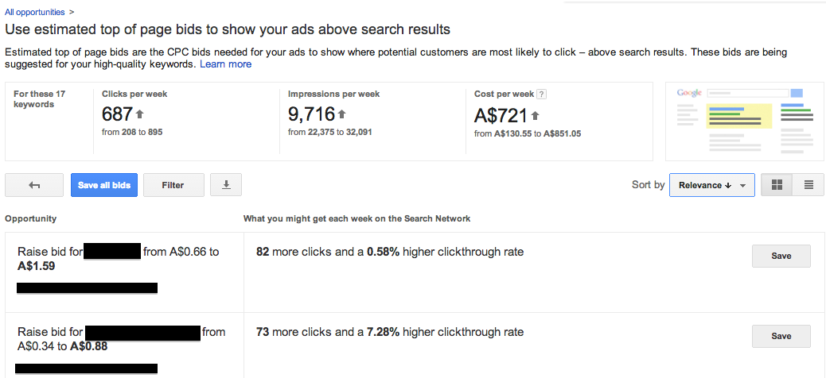Open the Relevance sort dropdown
826x378 pixels.
point(711,185)
